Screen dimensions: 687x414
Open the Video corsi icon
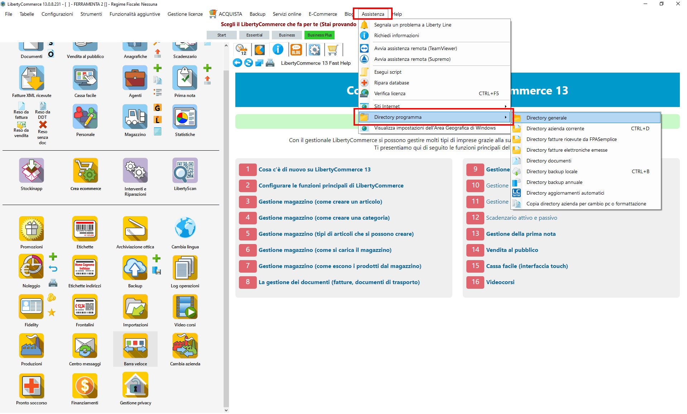point(185,307)
